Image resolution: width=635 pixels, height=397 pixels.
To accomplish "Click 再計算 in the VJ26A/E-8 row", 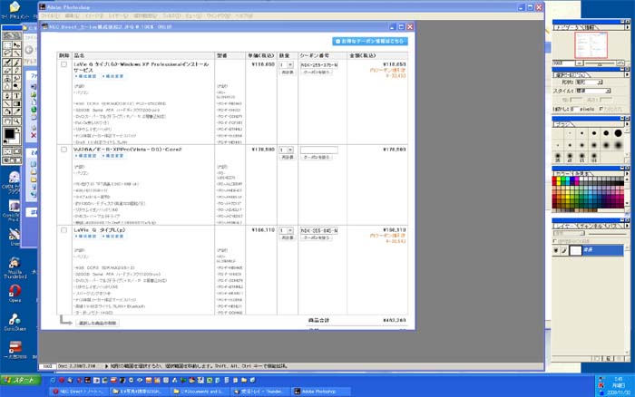I will [x=288, y=157].
